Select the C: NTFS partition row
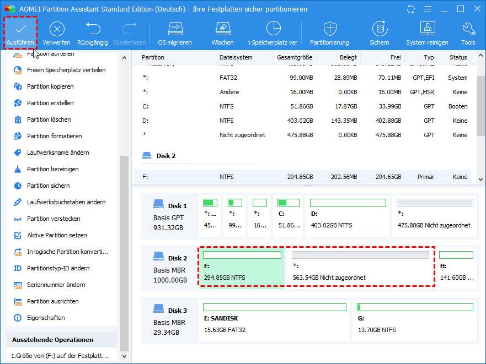The image size is (486, 364). pos(303,106)
